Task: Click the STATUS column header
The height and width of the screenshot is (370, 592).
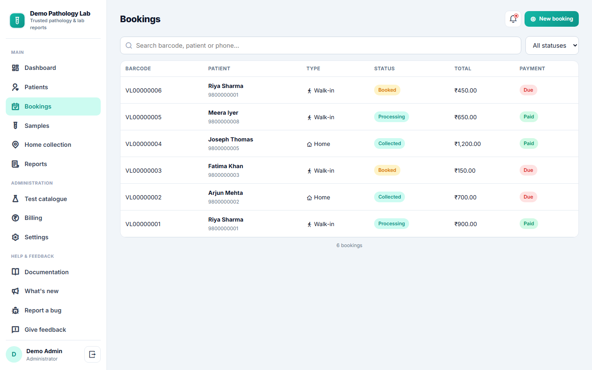Action: coord(384,69)
